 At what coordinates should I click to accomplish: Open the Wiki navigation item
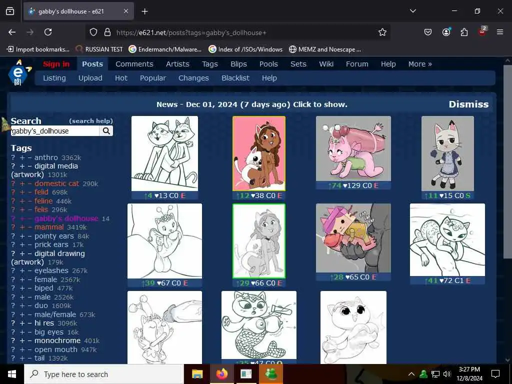click(x=326, y=64)
